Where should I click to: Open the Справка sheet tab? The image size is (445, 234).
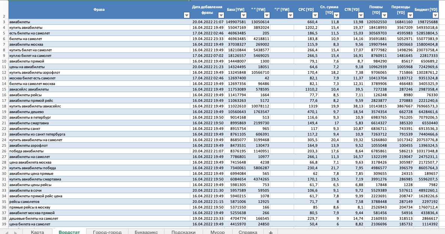(x=248, y=232)
